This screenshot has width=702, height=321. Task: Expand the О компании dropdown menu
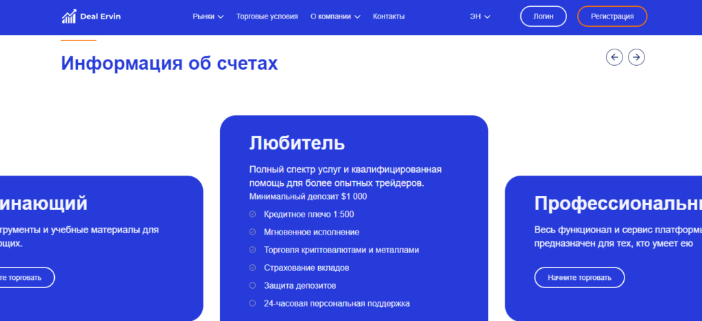pos(335,16)
